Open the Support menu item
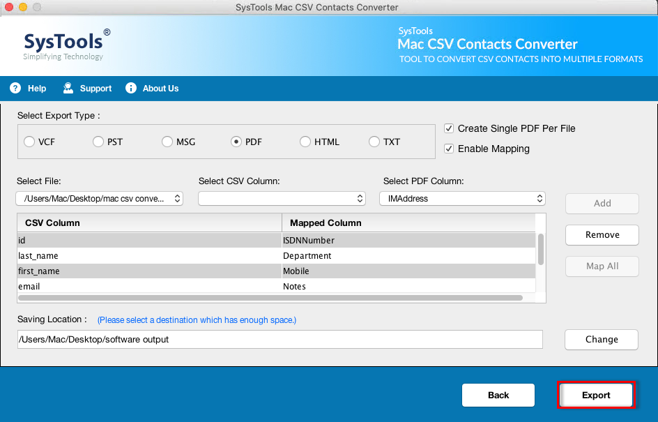 point(95,89)
